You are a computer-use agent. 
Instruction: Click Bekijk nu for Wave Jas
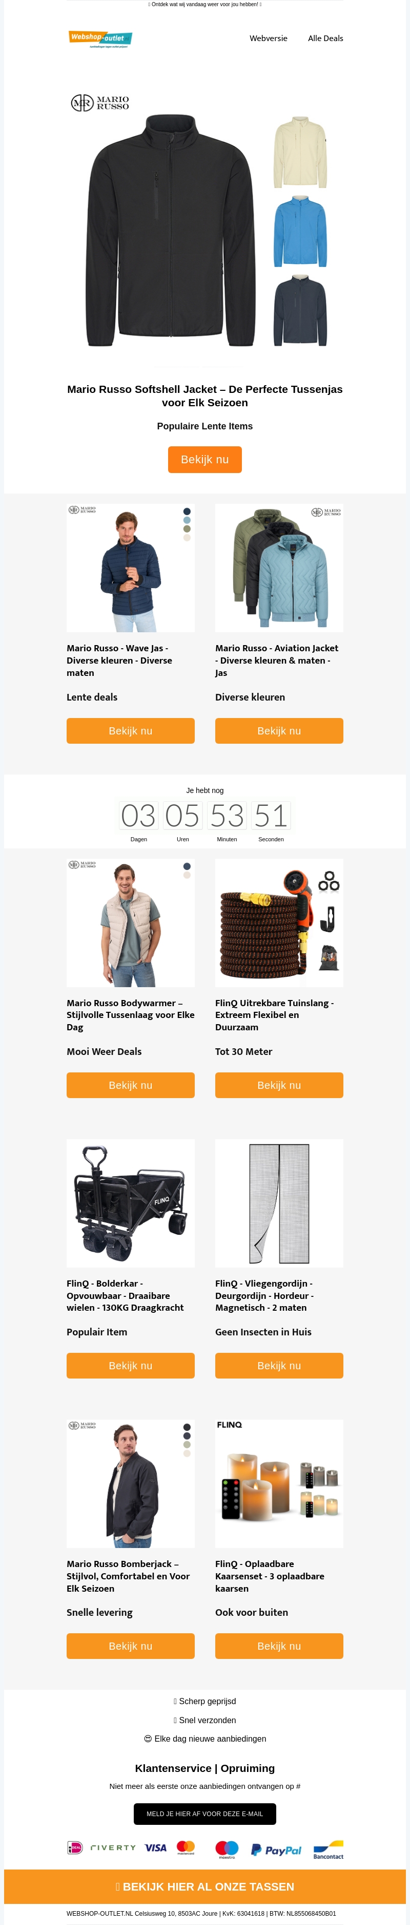(x=131, y=731)
